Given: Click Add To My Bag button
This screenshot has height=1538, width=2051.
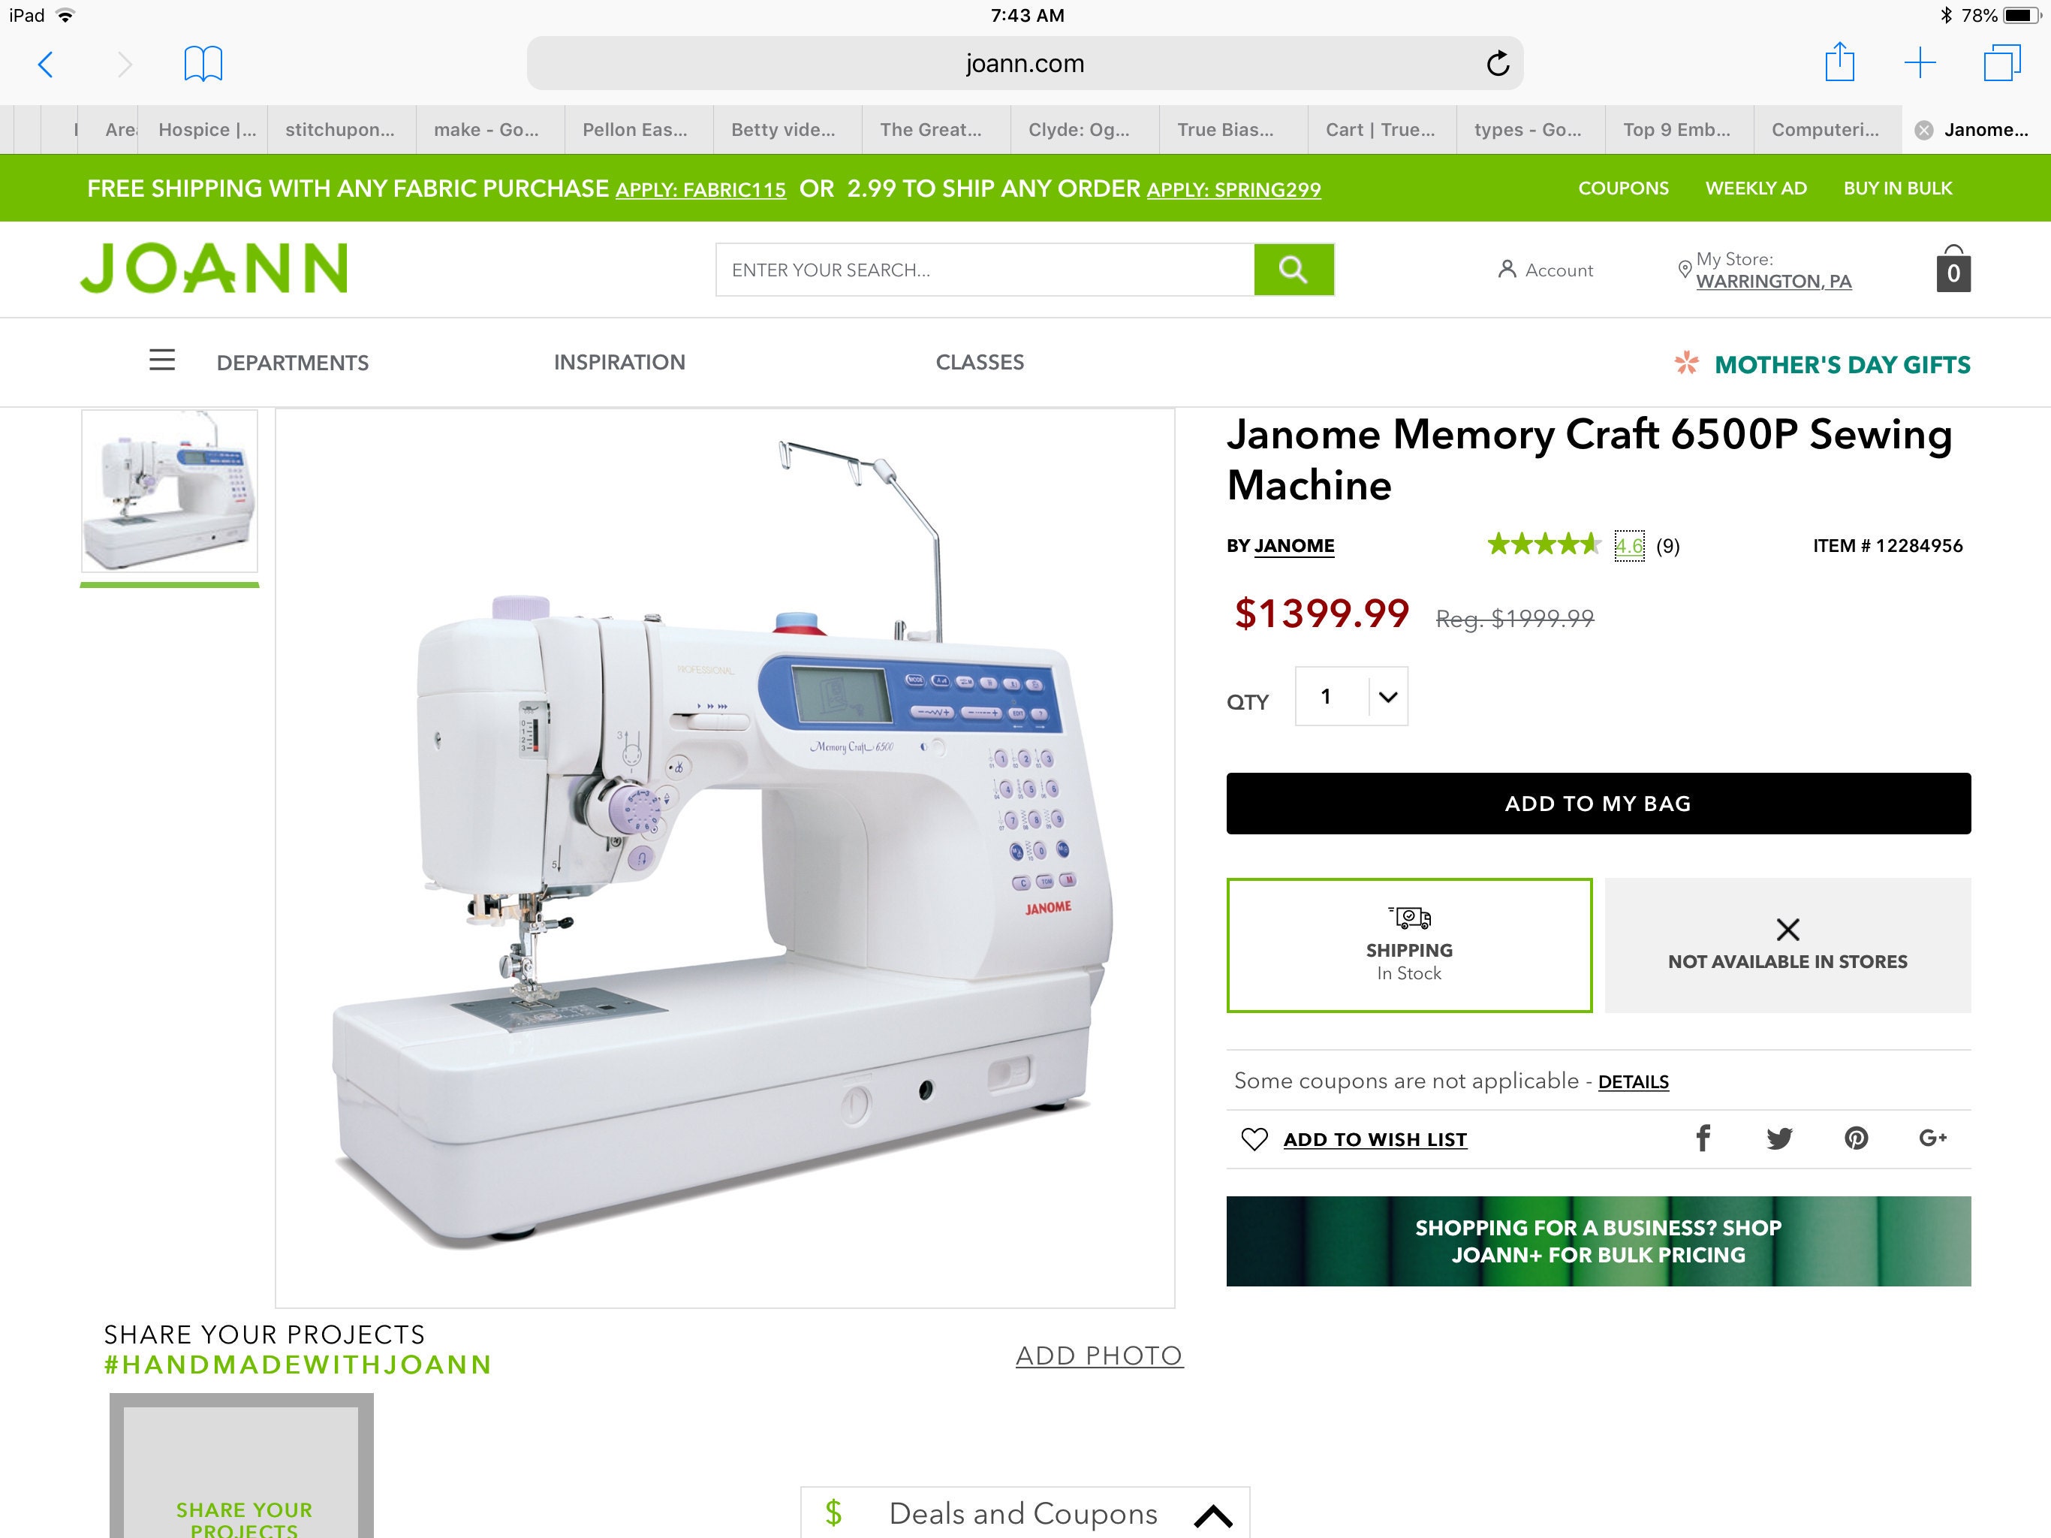Looking at the screenshot, I should 1598,804.
